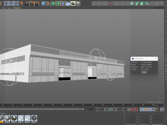167x125 pixels.
Task: Toggle Position keyframe recording
Action: (x=142, y=109)
